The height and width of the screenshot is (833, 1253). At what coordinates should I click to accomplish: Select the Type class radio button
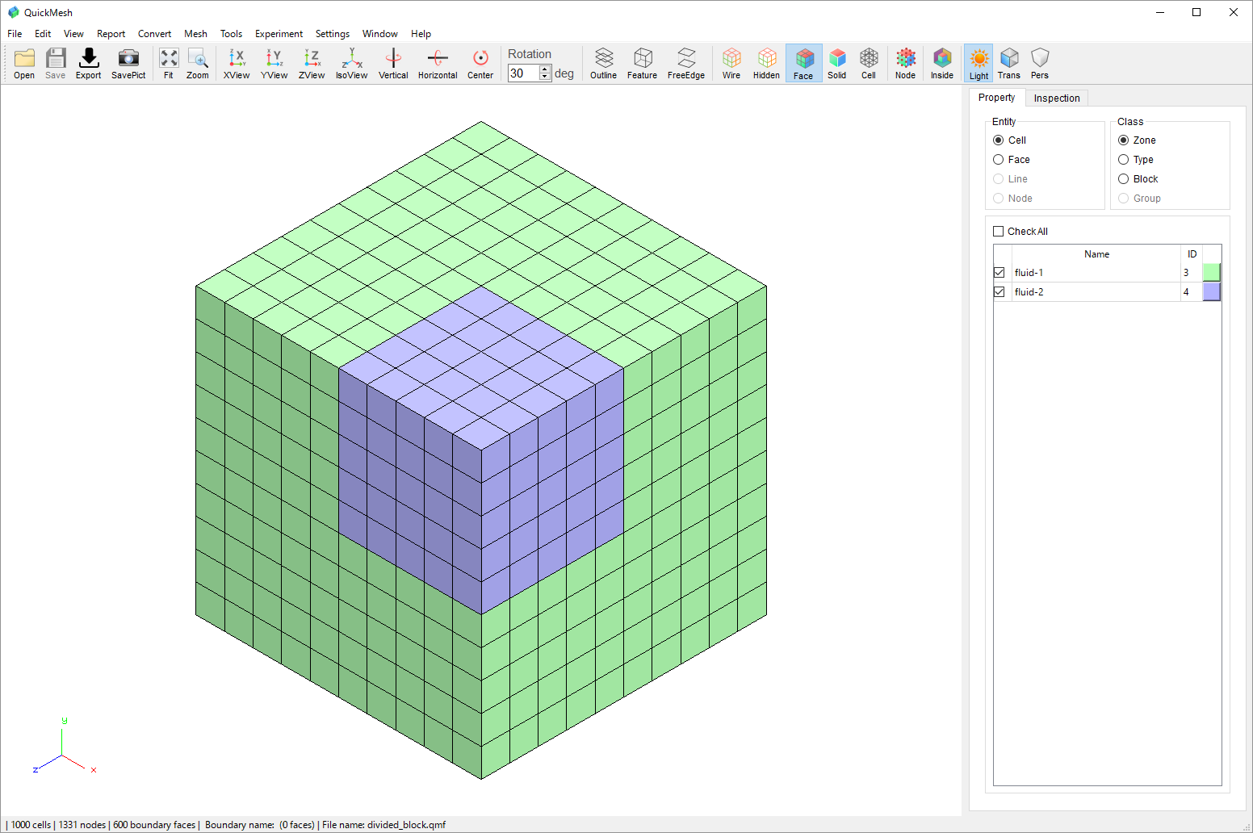(x=1124, y=160)
